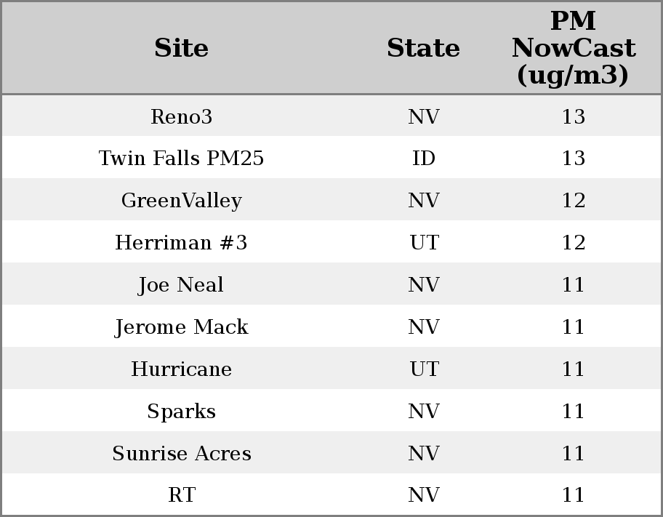Click the ID state cell for Twin Falls

[423, 159]
